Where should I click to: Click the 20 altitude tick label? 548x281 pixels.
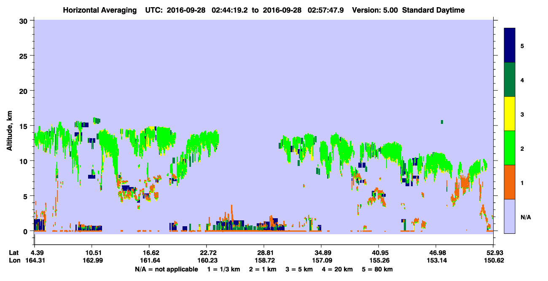[x=24, y=91]
